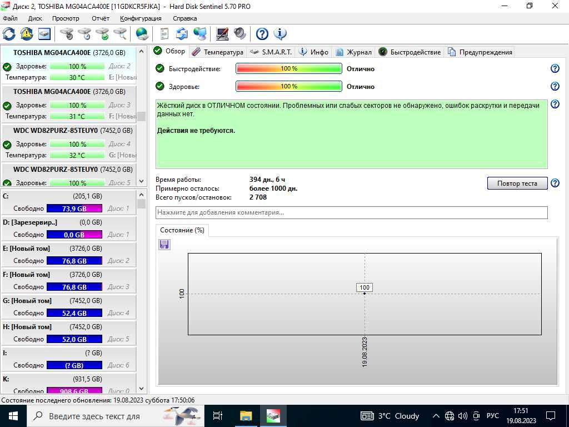
Task: Select TOSHIBA MG04ACA400E Диск 3 entry
Action: 69,103
